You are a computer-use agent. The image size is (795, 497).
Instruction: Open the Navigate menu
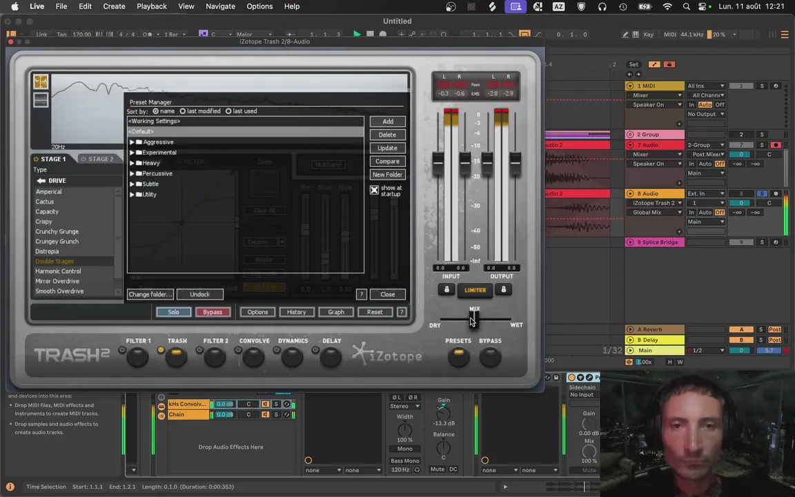pos(220,6)
